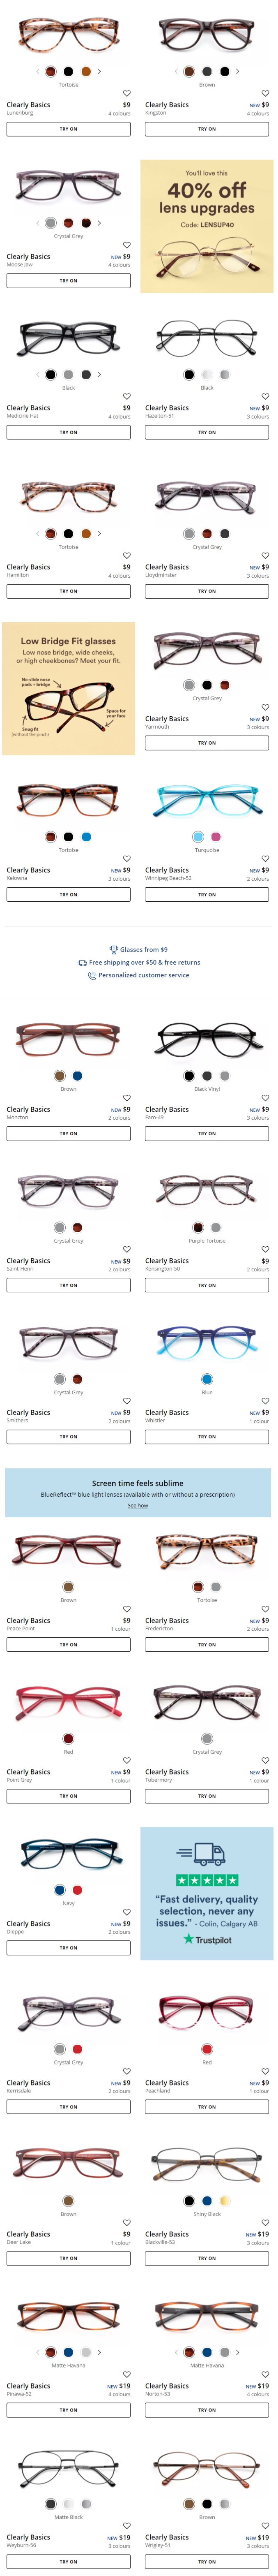Screen dimensions: 278x2576
Task: Click Try On for Yarmouth frames
Action: pyautogui.click(x=207, y=743)
